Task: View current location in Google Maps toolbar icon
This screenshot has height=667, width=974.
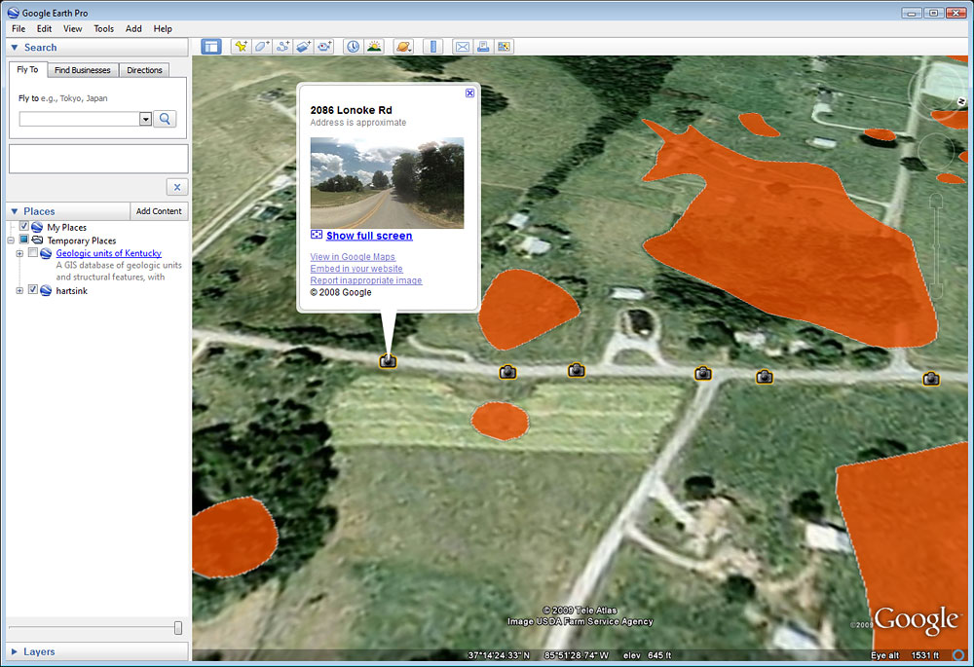Action: tap(504, 47)
